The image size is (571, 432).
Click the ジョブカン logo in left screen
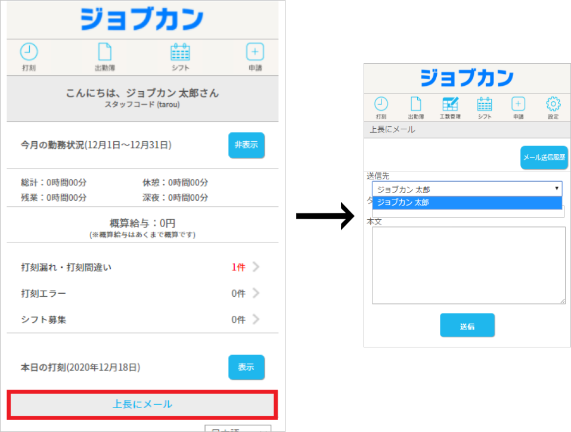pos(142,19)
